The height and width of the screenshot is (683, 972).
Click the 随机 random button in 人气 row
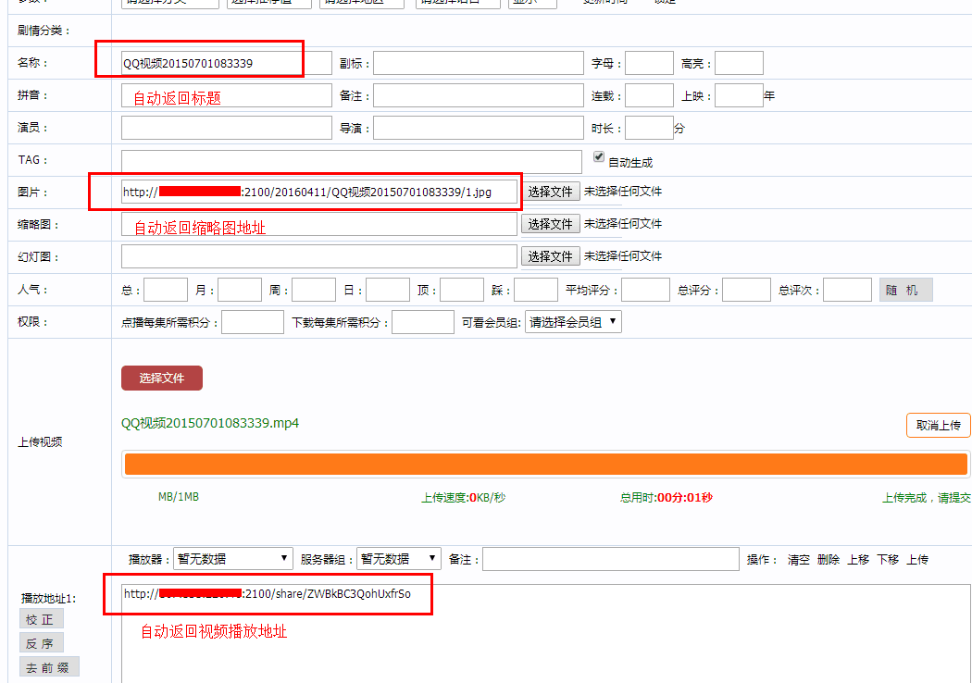905,291
